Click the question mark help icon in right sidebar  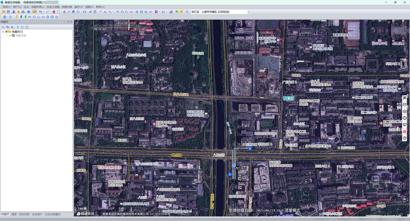click(405, 138)
